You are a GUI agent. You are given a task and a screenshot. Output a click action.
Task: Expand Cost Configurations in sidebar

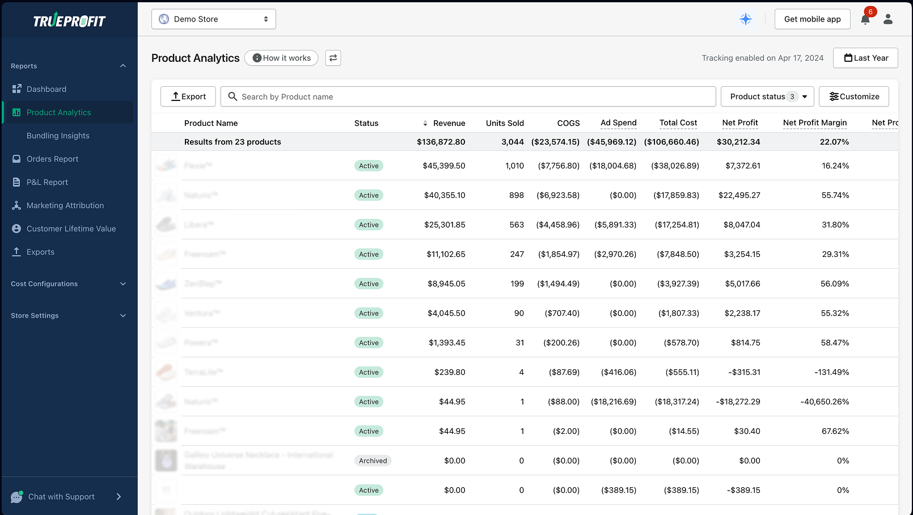pyautogui.click(x=123, y=284)
